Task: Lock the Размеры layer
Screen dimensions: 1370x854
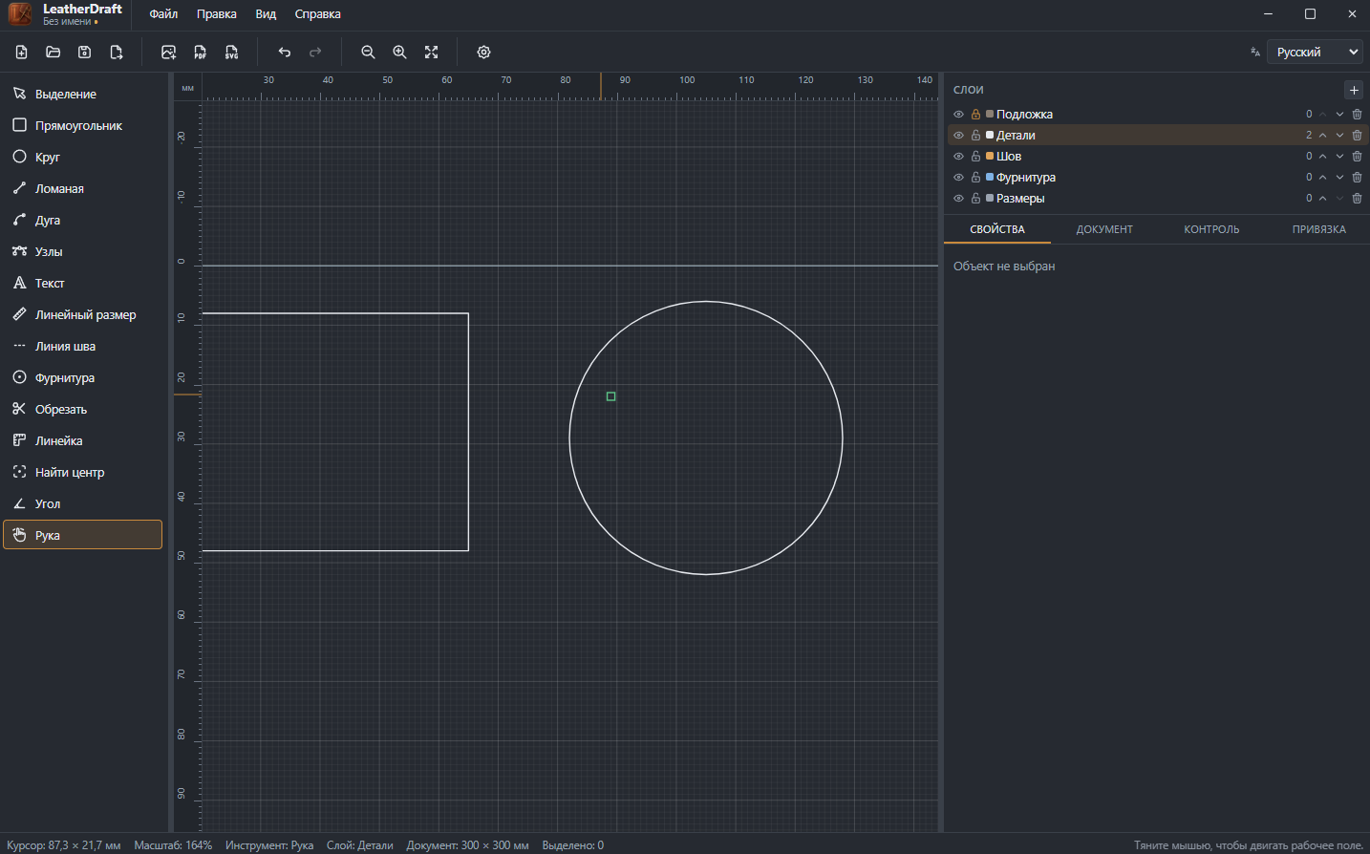Action: pos(976,199)
